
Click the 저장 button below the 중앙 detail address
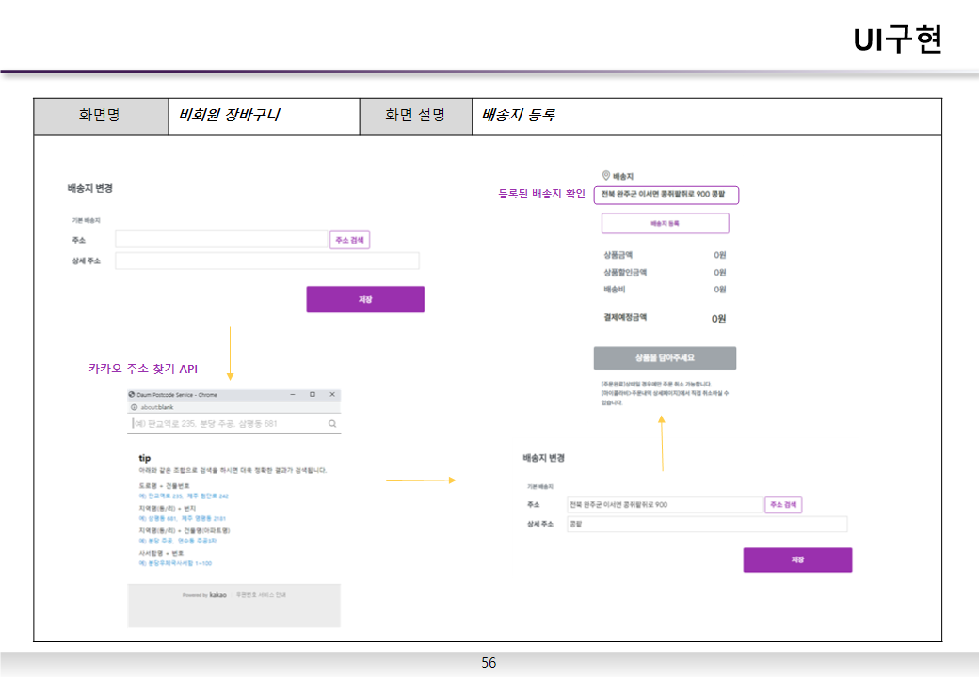797,559
